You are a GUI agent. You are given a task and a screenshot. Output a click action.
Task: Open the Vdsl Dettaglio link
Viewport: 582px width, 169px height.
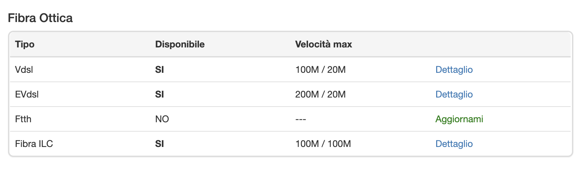click(454, 69)
